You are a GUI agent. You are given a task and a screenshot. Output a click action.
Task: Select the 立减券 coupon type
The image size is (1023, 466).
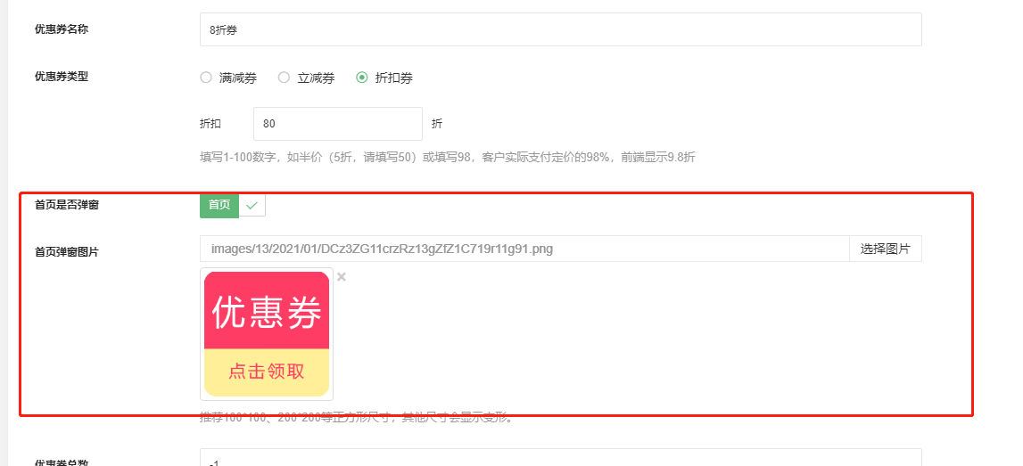point(307,78)
